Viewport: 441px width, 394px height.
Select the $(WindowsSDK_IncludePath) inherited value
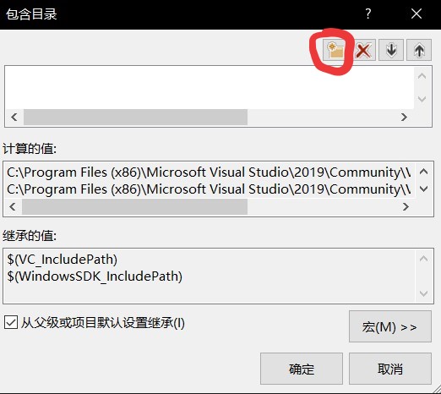pos(95,276)
